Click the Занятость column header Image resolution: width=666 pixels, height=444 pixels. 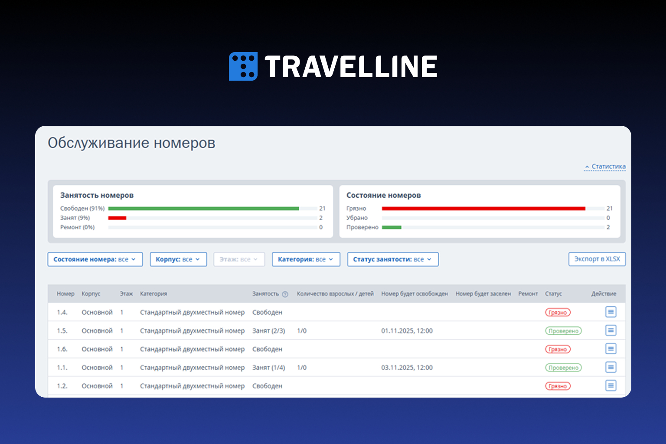(x=265, y=294)
